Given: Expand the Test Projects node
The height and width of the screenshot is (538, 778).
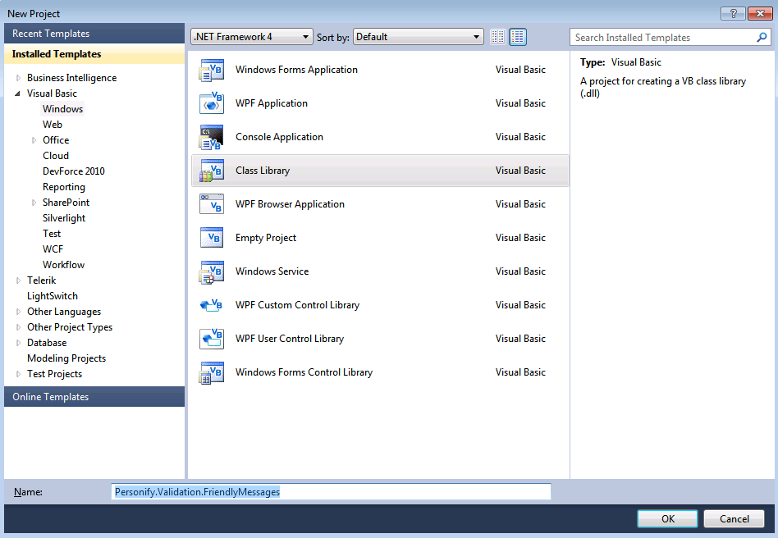Looking at the screenshot, I should [18, 374].
